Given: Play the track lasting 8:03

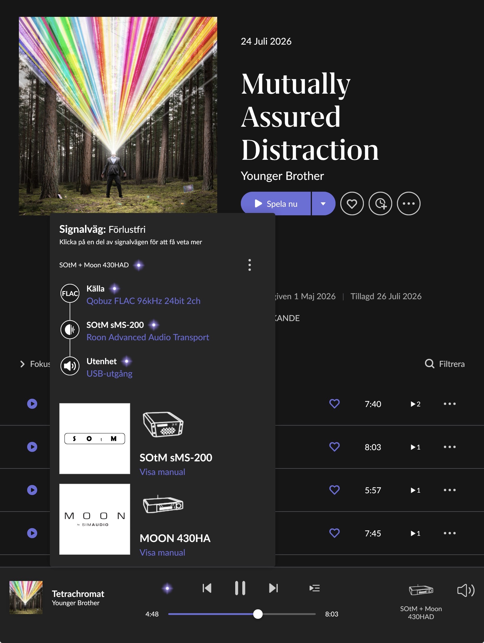Looking at the screenshot, I should click(x=32, y=447).
